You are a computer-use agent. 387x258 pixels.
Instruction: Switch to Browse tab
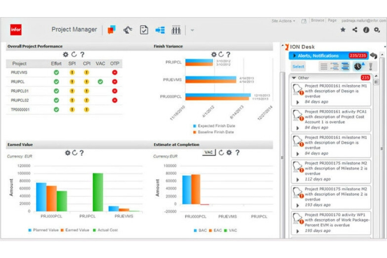(317, 20)
